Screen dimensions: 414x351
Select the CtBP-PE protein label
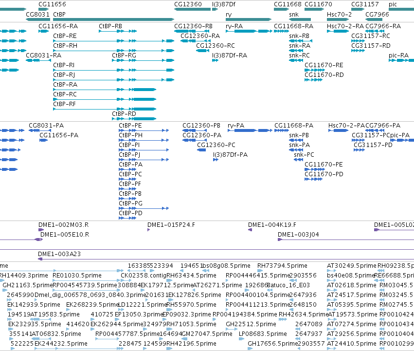point(130,126)
